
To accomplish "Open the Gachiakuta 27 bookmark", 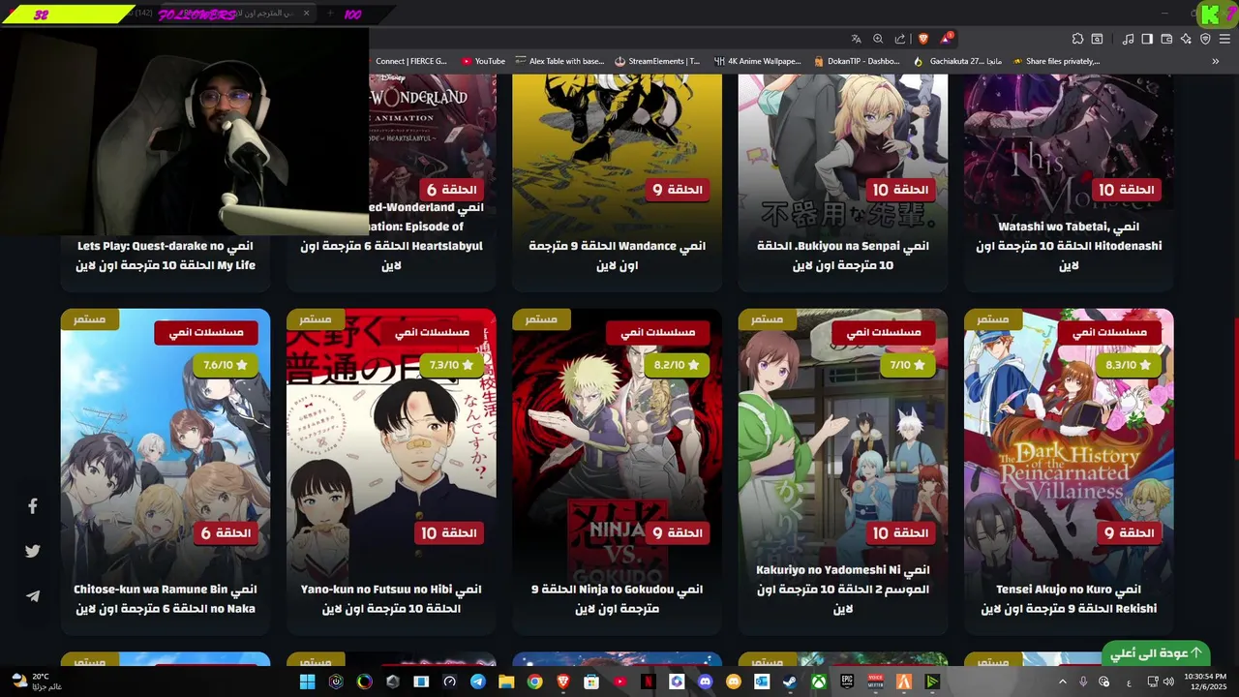I will (957, 61).
